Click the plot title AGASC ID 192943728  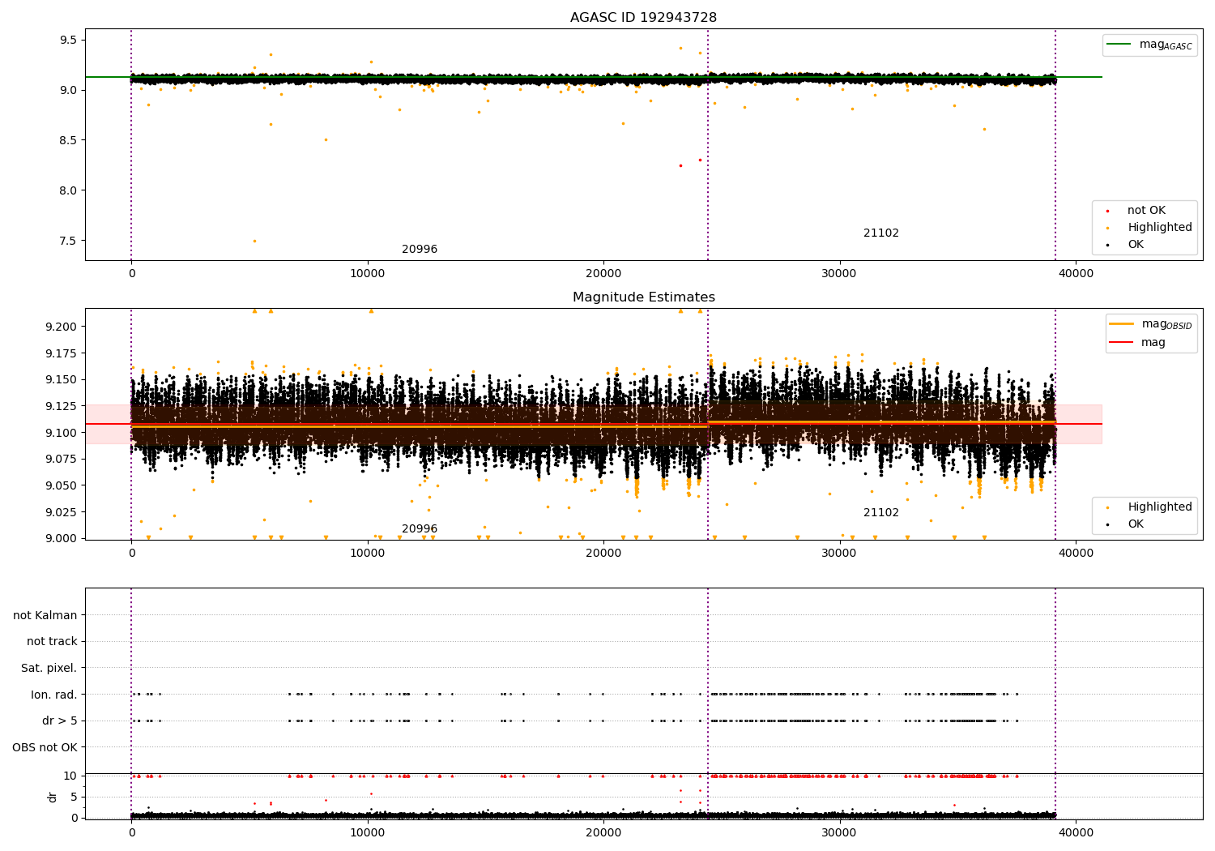(643, 18)
